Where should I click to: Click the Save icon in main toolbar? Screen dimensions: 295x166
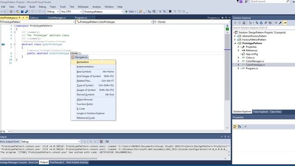[22, 12]
